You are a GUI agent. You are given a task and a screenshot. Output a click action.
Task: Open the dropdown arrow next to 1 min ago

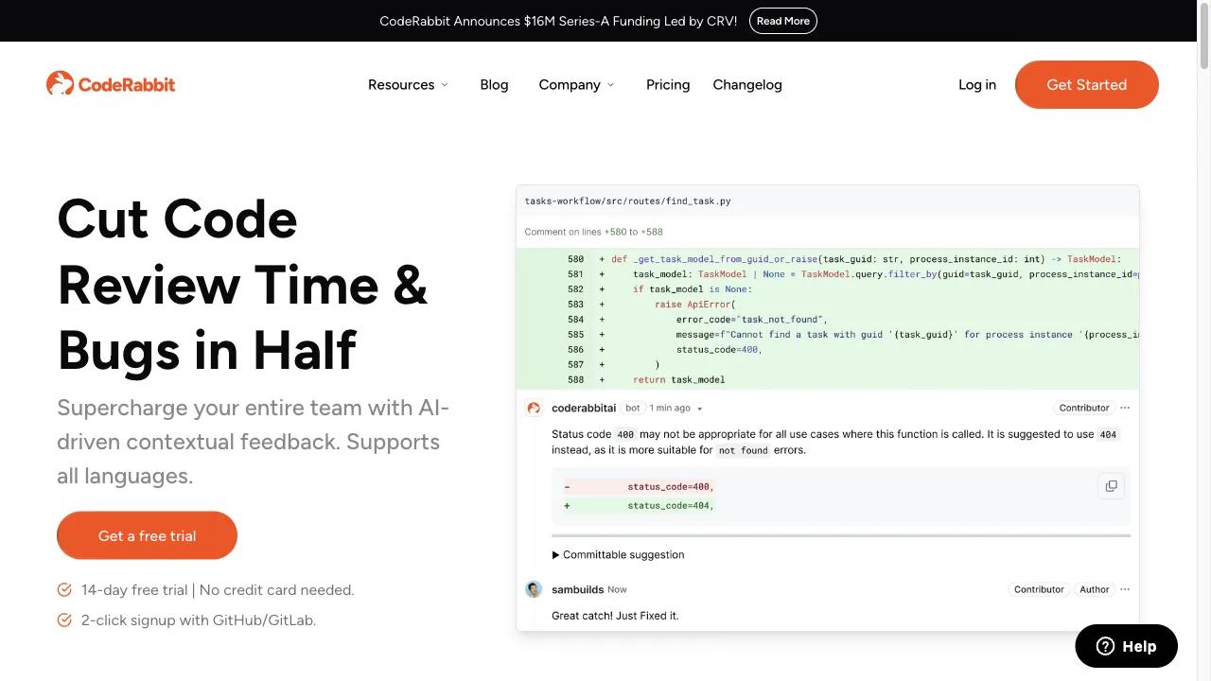point(700,409)
